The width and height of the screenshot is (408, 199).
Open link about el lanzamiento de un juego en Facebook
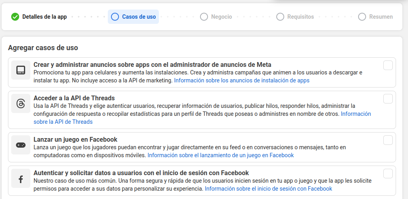221,155
